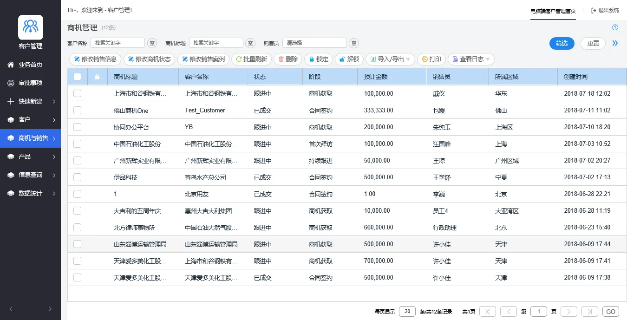Open the 佛山商机One opportunity title
The image size is (627, 320).
(131, 111)
